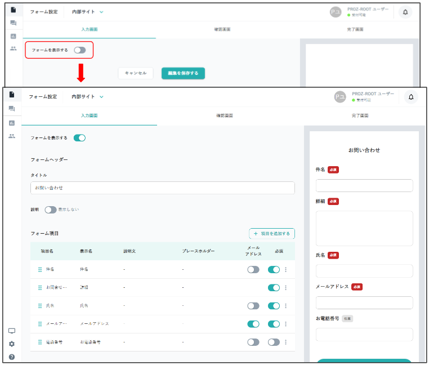Viewport: 429px width, 365px height.
Task: Click the drag handle of the 件名 row
Action: 40,270
